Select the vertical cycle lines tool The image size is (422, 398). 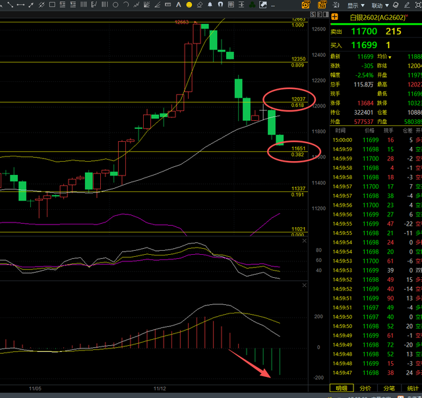pos(84,5)
